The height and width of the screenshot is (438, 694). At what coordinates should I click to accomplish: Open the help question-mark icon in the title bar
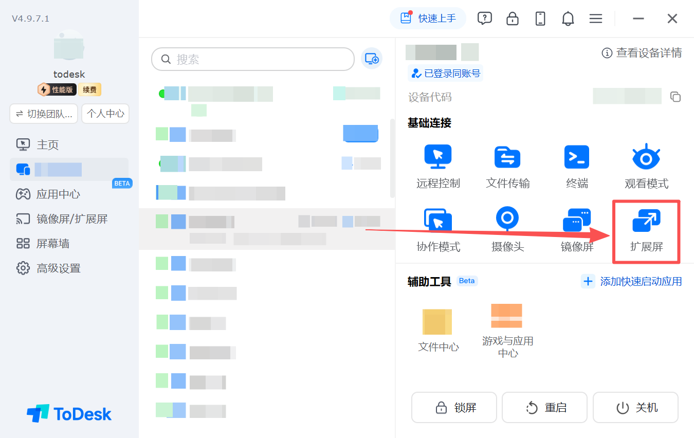484,19
